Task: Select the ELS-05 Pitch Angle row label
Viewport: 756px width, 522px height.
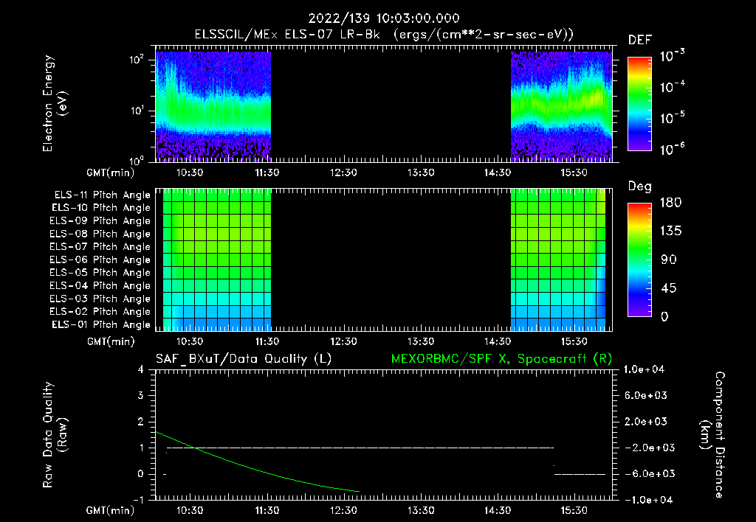Action: [100, 273]
